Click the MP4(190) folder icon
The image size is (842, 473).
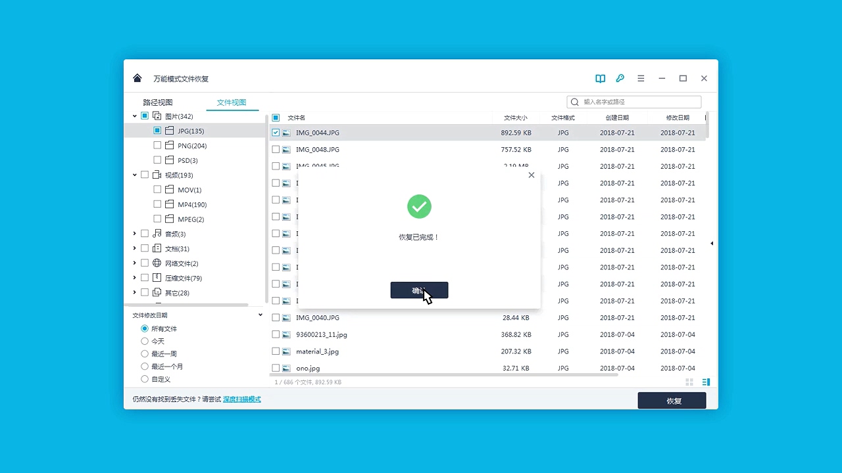170,204
